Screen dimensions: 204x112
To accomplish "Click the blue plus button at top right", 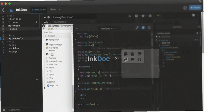I will pos(195,8).
